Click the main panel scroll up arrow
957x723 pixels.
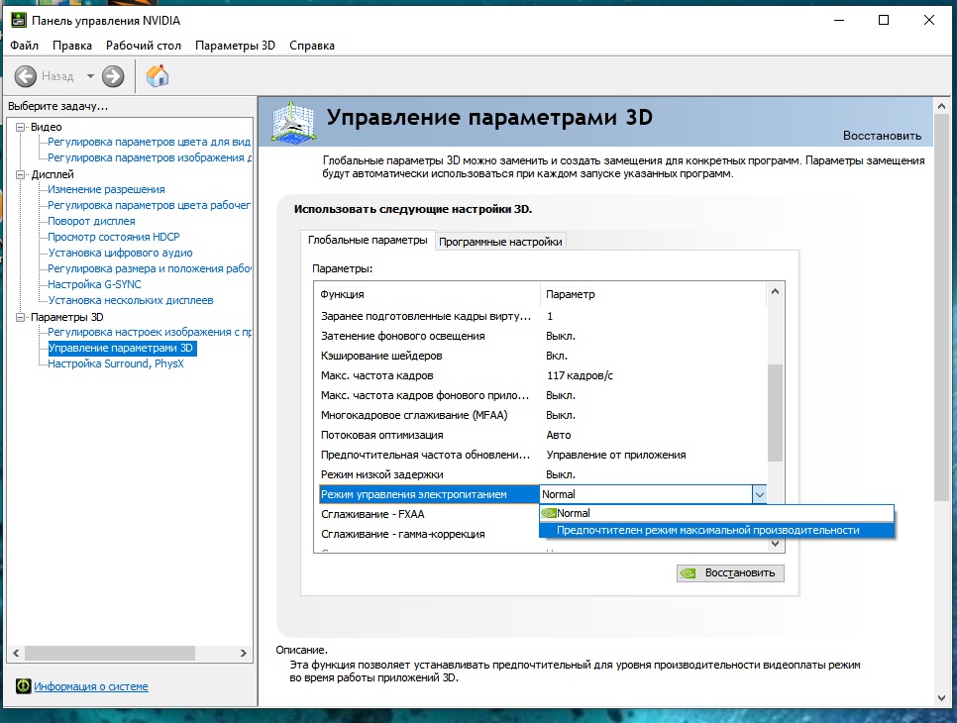(941, 106)
